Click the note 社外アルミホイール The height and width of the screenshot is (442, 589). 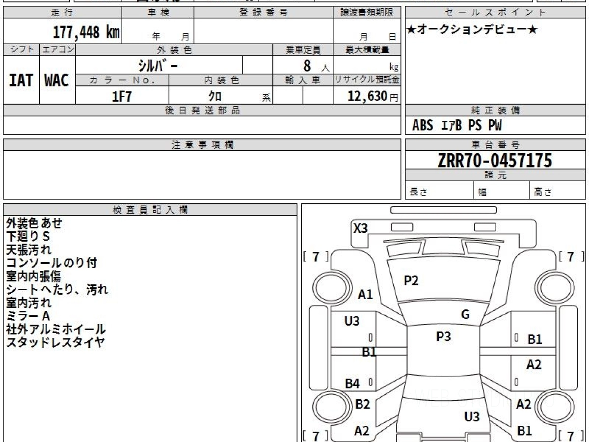pos(56,329)
